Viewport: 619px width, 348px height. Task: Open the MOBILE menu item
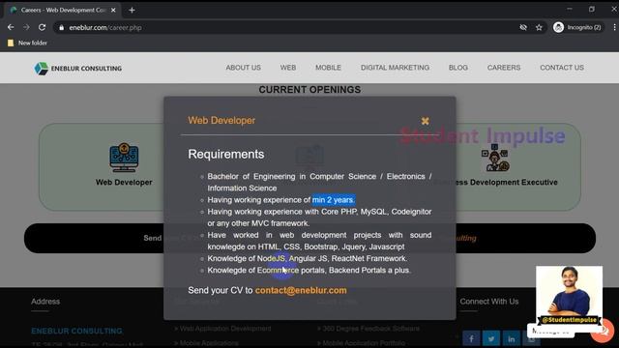tap(328, 68)
